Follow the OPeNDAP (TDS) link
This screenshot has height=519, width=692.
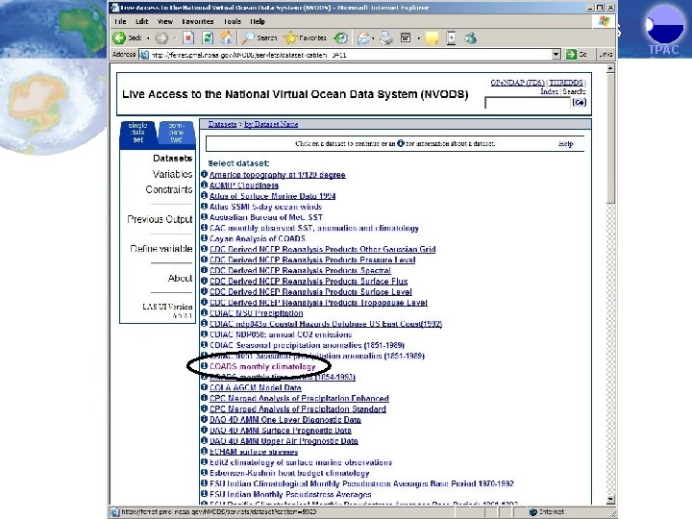(518, 83)
